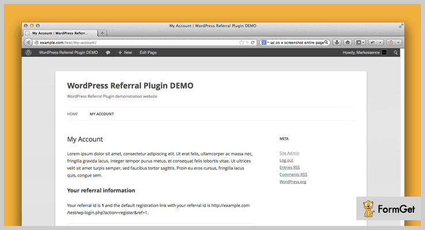Screen dimensions: 425x230
Task: Click the user avatar in admin bar
Action: (x=384, y=52)
